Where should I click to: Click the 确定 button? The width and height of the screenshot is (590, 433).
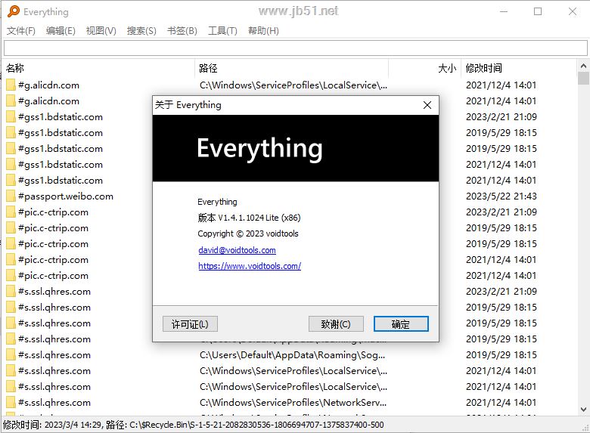(401, 324)
